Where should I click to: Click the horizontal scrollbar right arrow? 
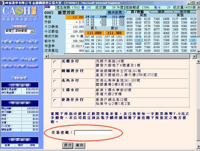pyautogui.click(x=194, y=57)
